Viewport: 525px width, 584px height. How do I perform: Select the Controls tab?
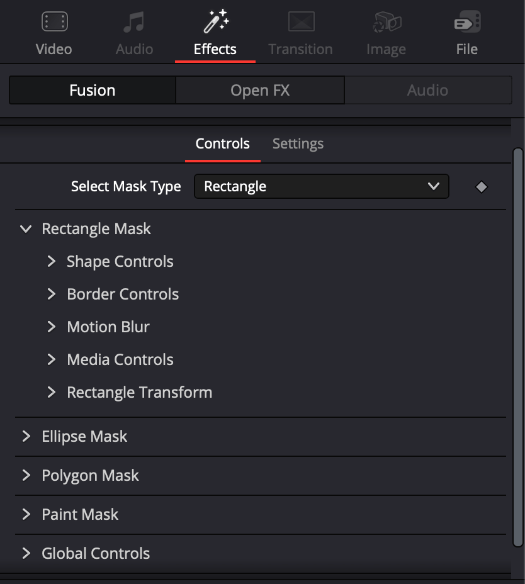pos(222,143)
